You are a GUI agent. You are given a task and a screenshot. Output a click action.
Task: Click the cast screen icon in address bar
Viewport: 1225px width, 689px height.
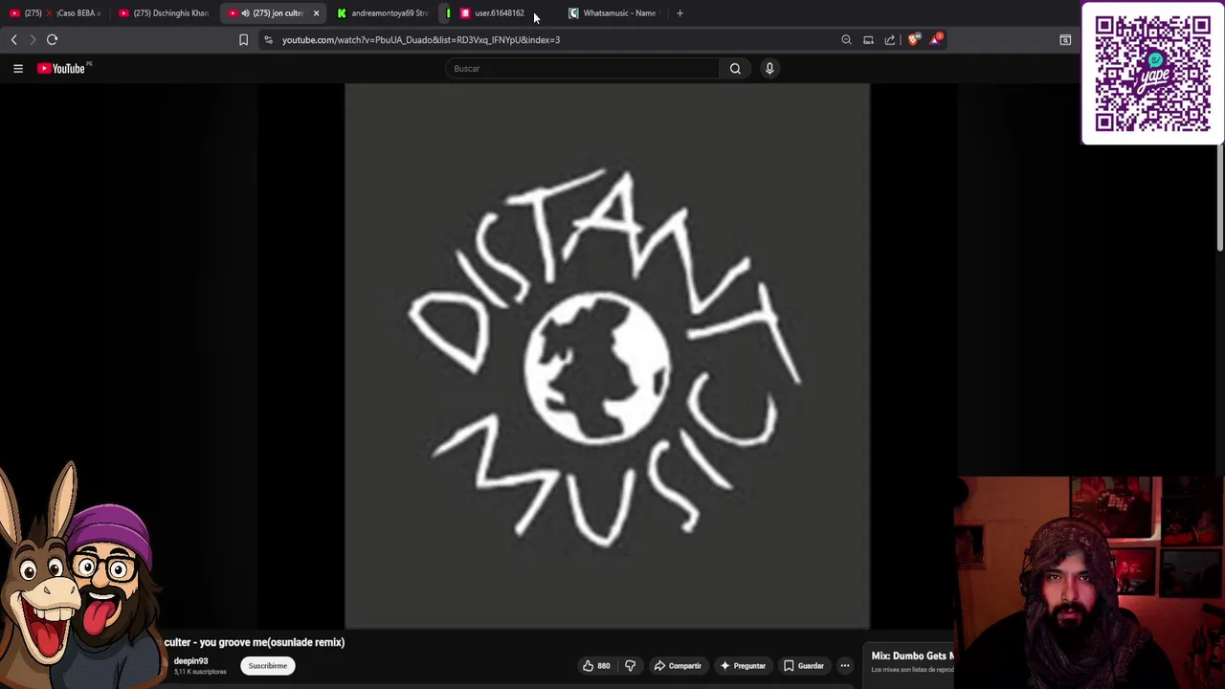pos(868,39)
